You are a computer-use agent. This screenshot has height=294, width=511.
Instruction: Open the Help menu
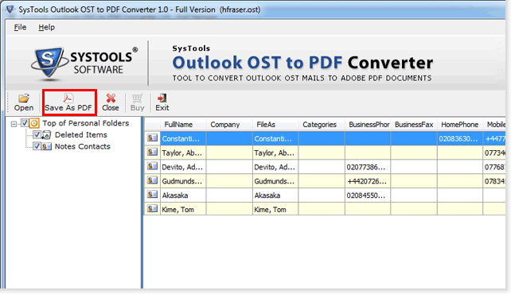[47, 27]
